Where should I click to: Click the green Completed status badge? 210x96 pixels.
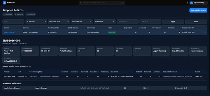(x=112, y=32)
